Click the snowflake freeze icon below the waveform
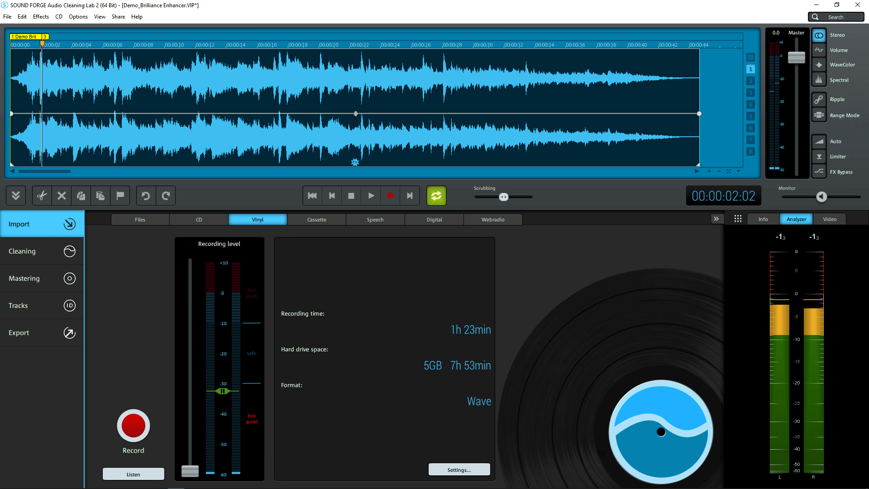The image size is (869, 489). (x=355, y=162)
